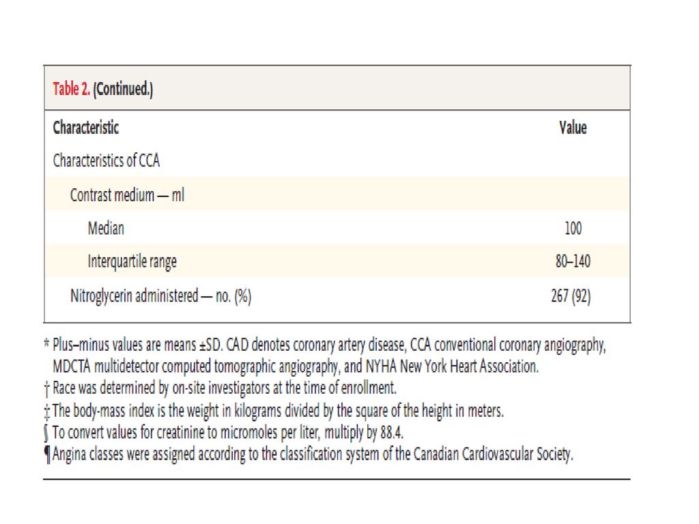The width and height of the screenshot is (699, 524).
Task: Click the dagger footnote about race determination
Action: point(220,388)
